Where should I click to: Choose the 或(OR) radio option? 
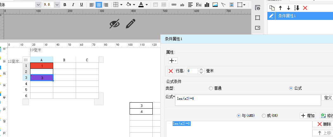pos(264,116)
